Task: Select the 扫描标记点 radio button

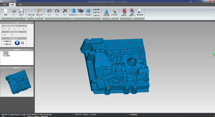Action: (3, 44)
